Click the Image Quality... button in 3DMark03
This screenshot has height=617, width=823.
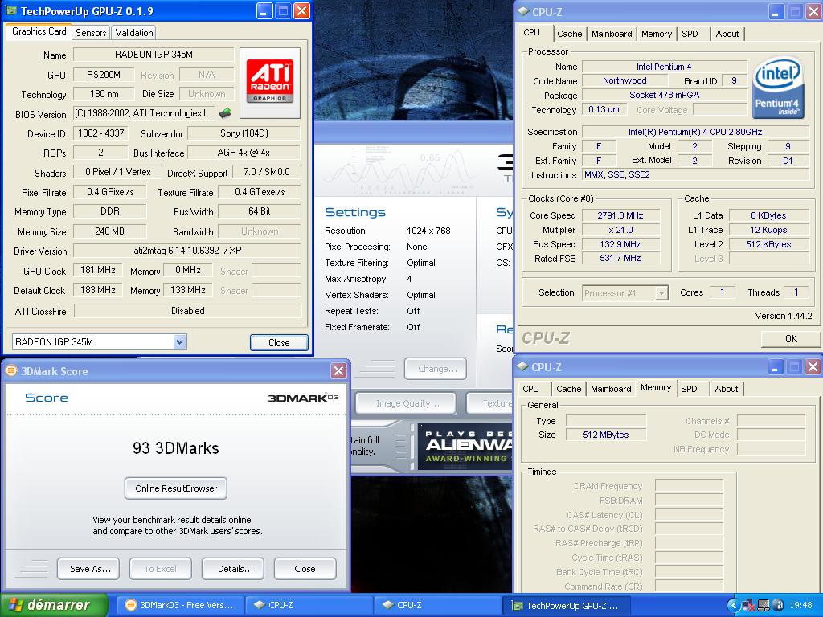pyautogui.click(x=406, y=403)
